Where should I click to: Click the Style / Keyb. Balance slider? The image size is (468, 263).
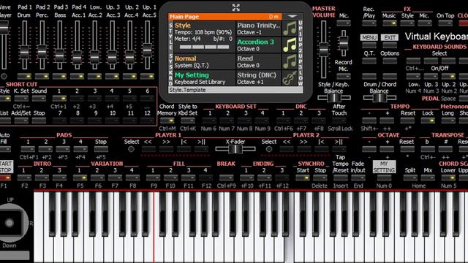[333, 97]
